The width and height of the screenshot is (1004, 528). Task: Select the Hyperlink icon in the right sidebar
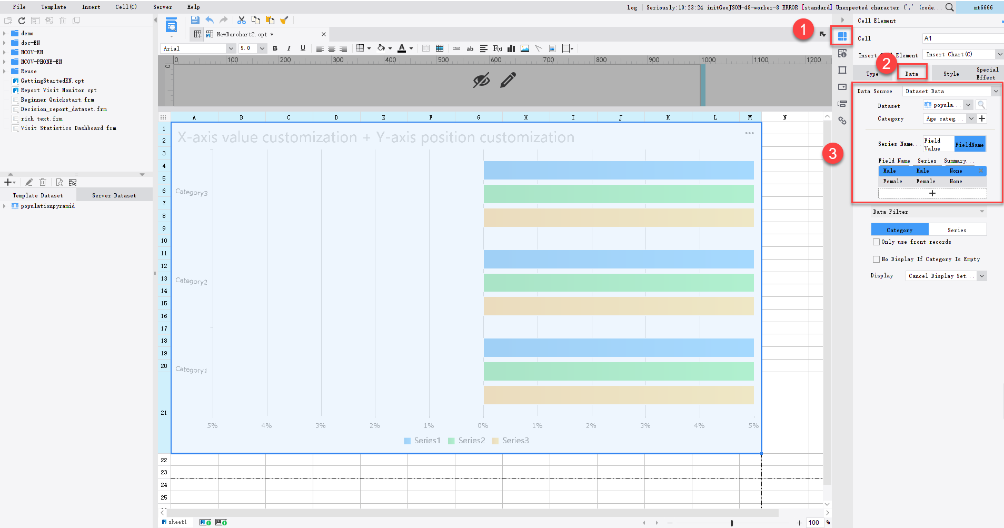[x=842, y=121]
